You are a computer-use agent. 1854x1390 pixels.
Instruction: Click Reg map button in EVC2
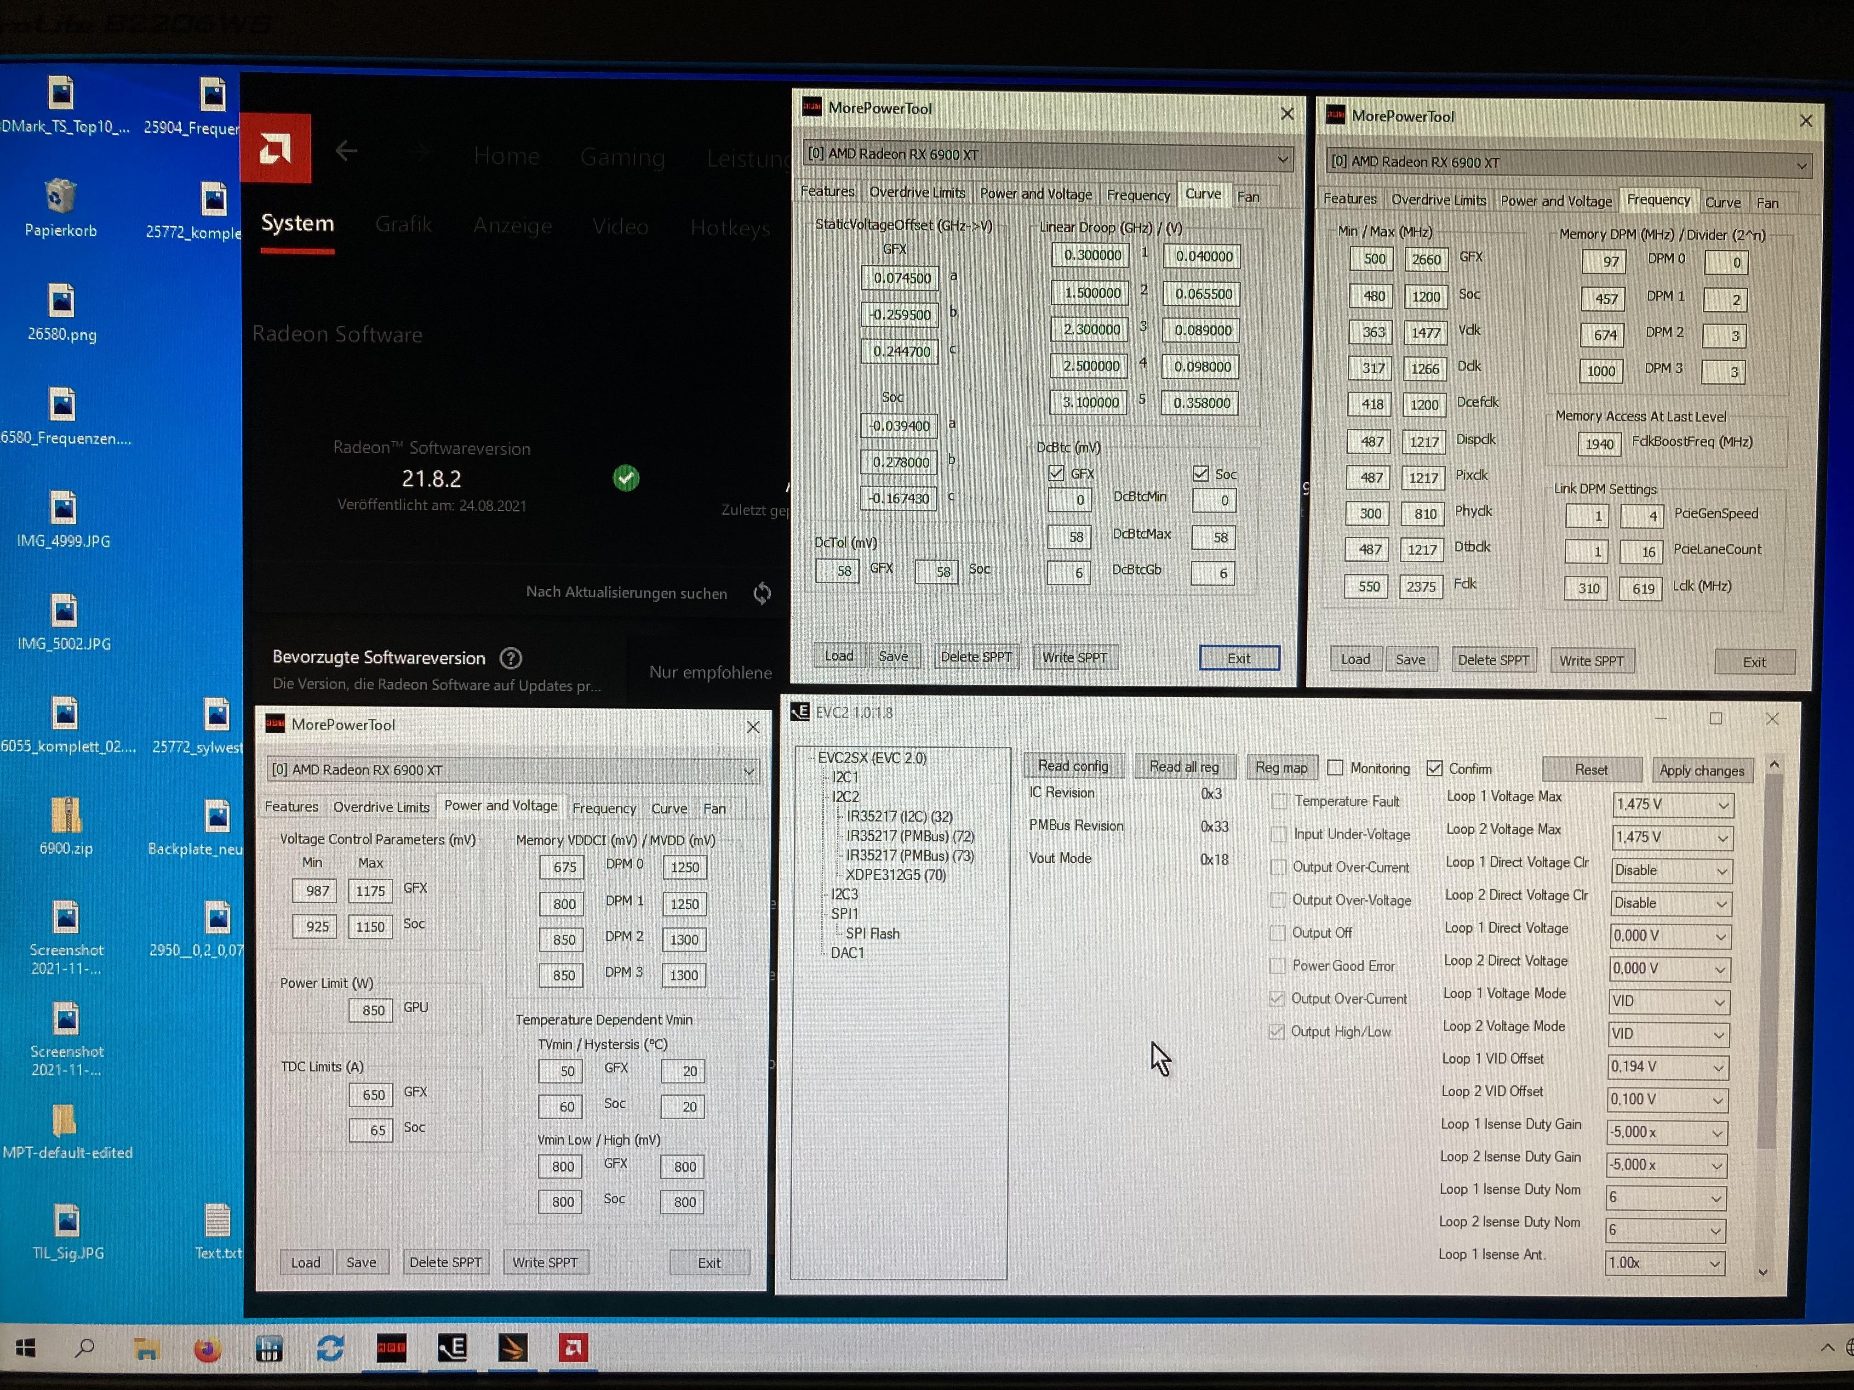(x=1281, y=768)
